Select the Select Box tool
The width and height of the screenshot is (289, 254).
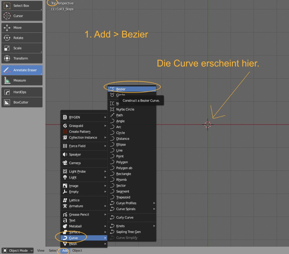tap(22, 6)
